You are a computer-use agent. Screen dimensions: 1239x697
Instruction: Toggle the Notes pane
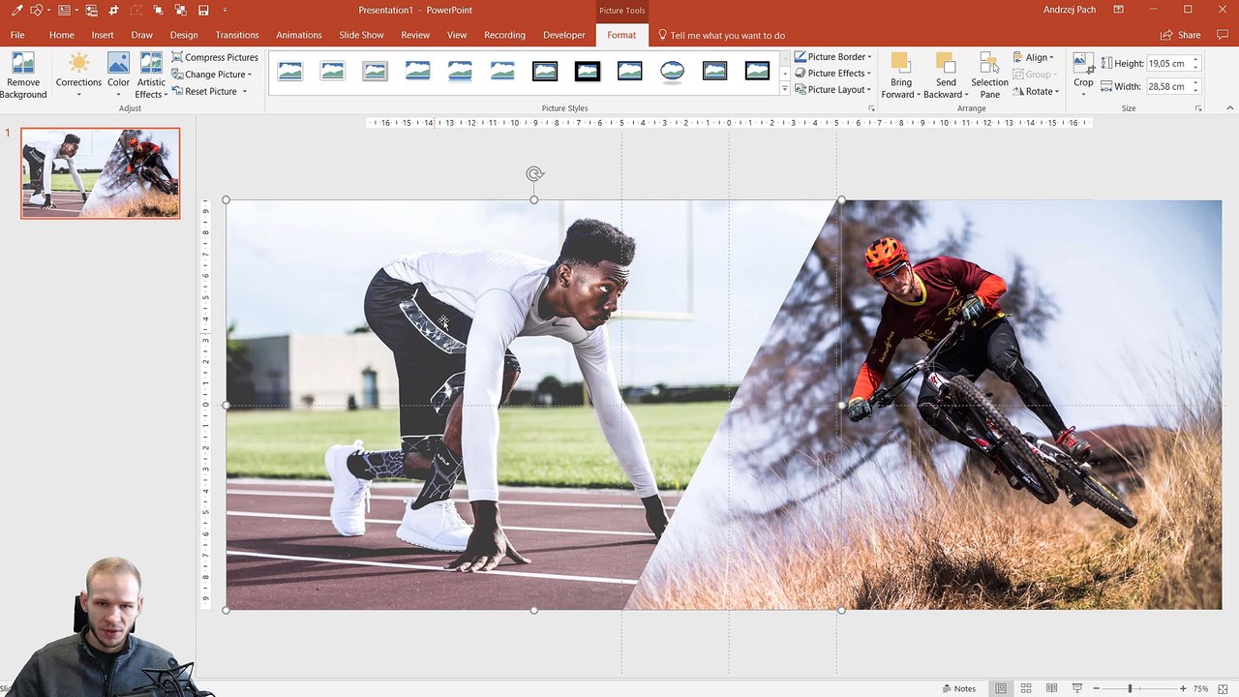959,688
